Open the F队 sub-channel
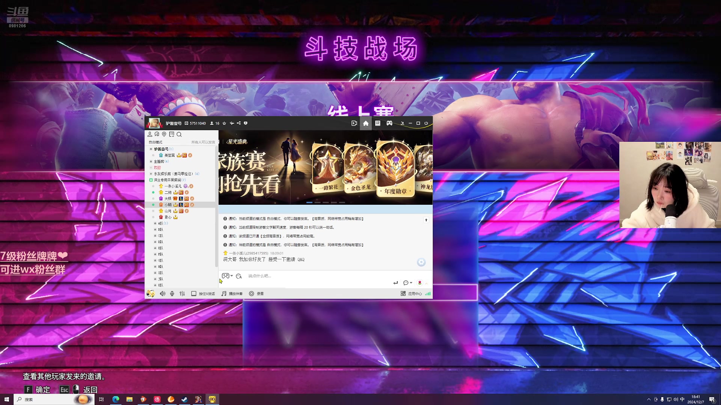The height and width of the screenshot is (405, 721). [161, 254]
